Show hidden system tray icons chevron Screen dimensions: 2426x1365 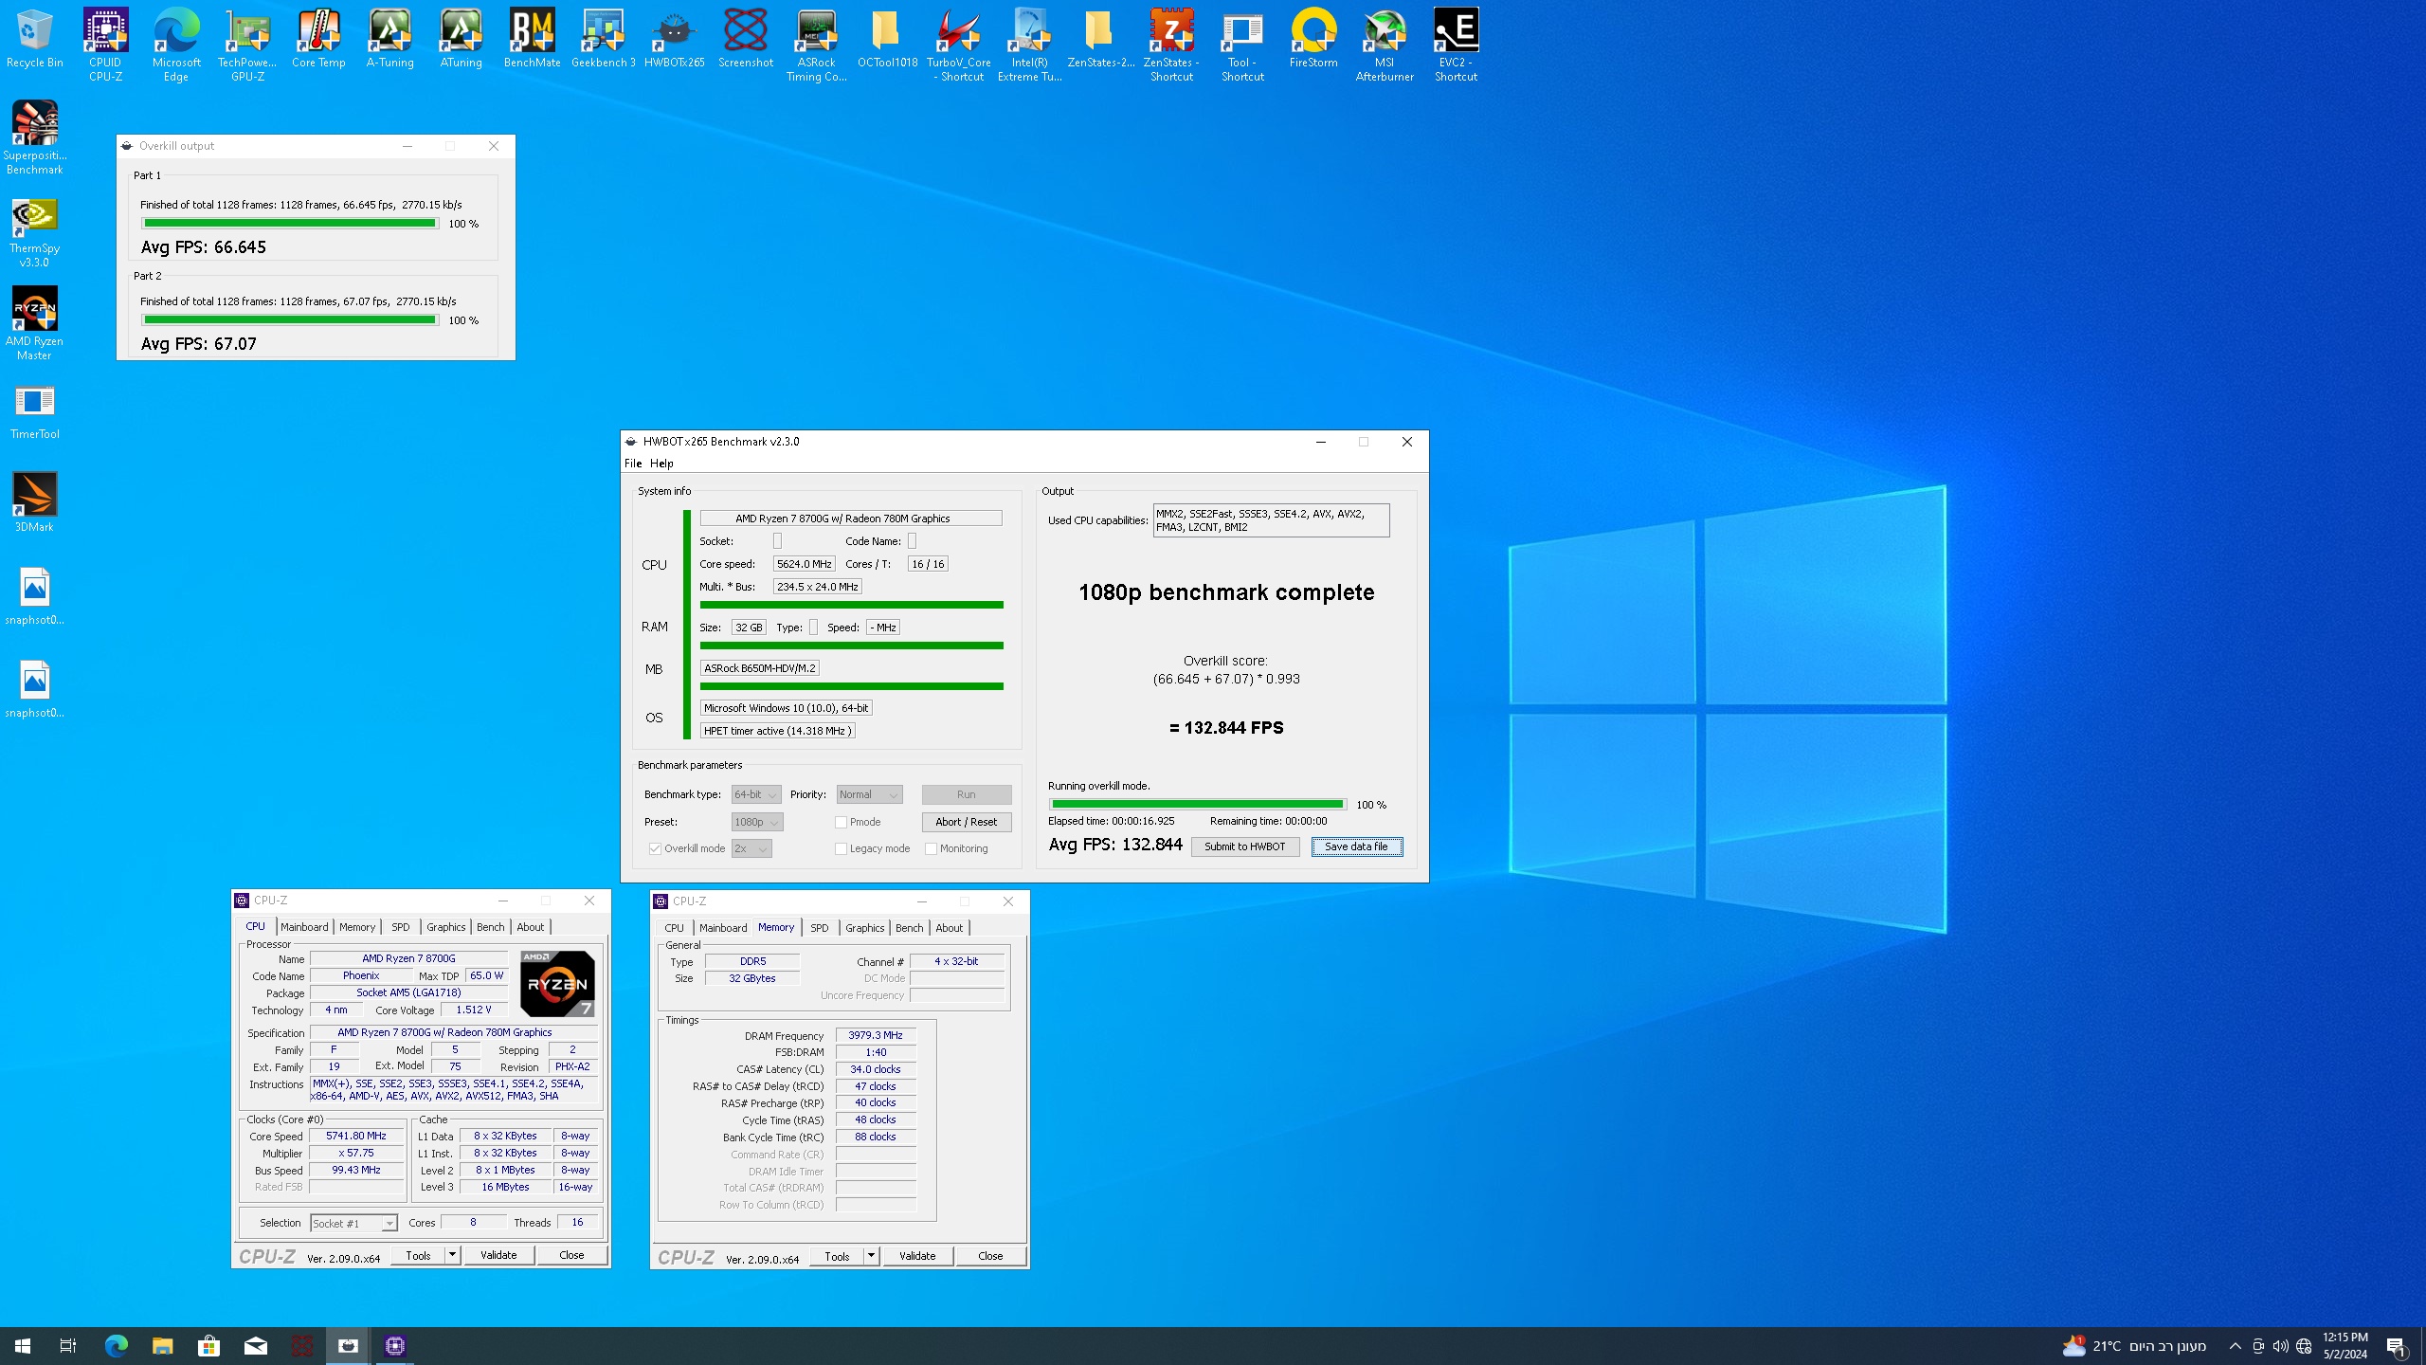click(2235, 1346)
